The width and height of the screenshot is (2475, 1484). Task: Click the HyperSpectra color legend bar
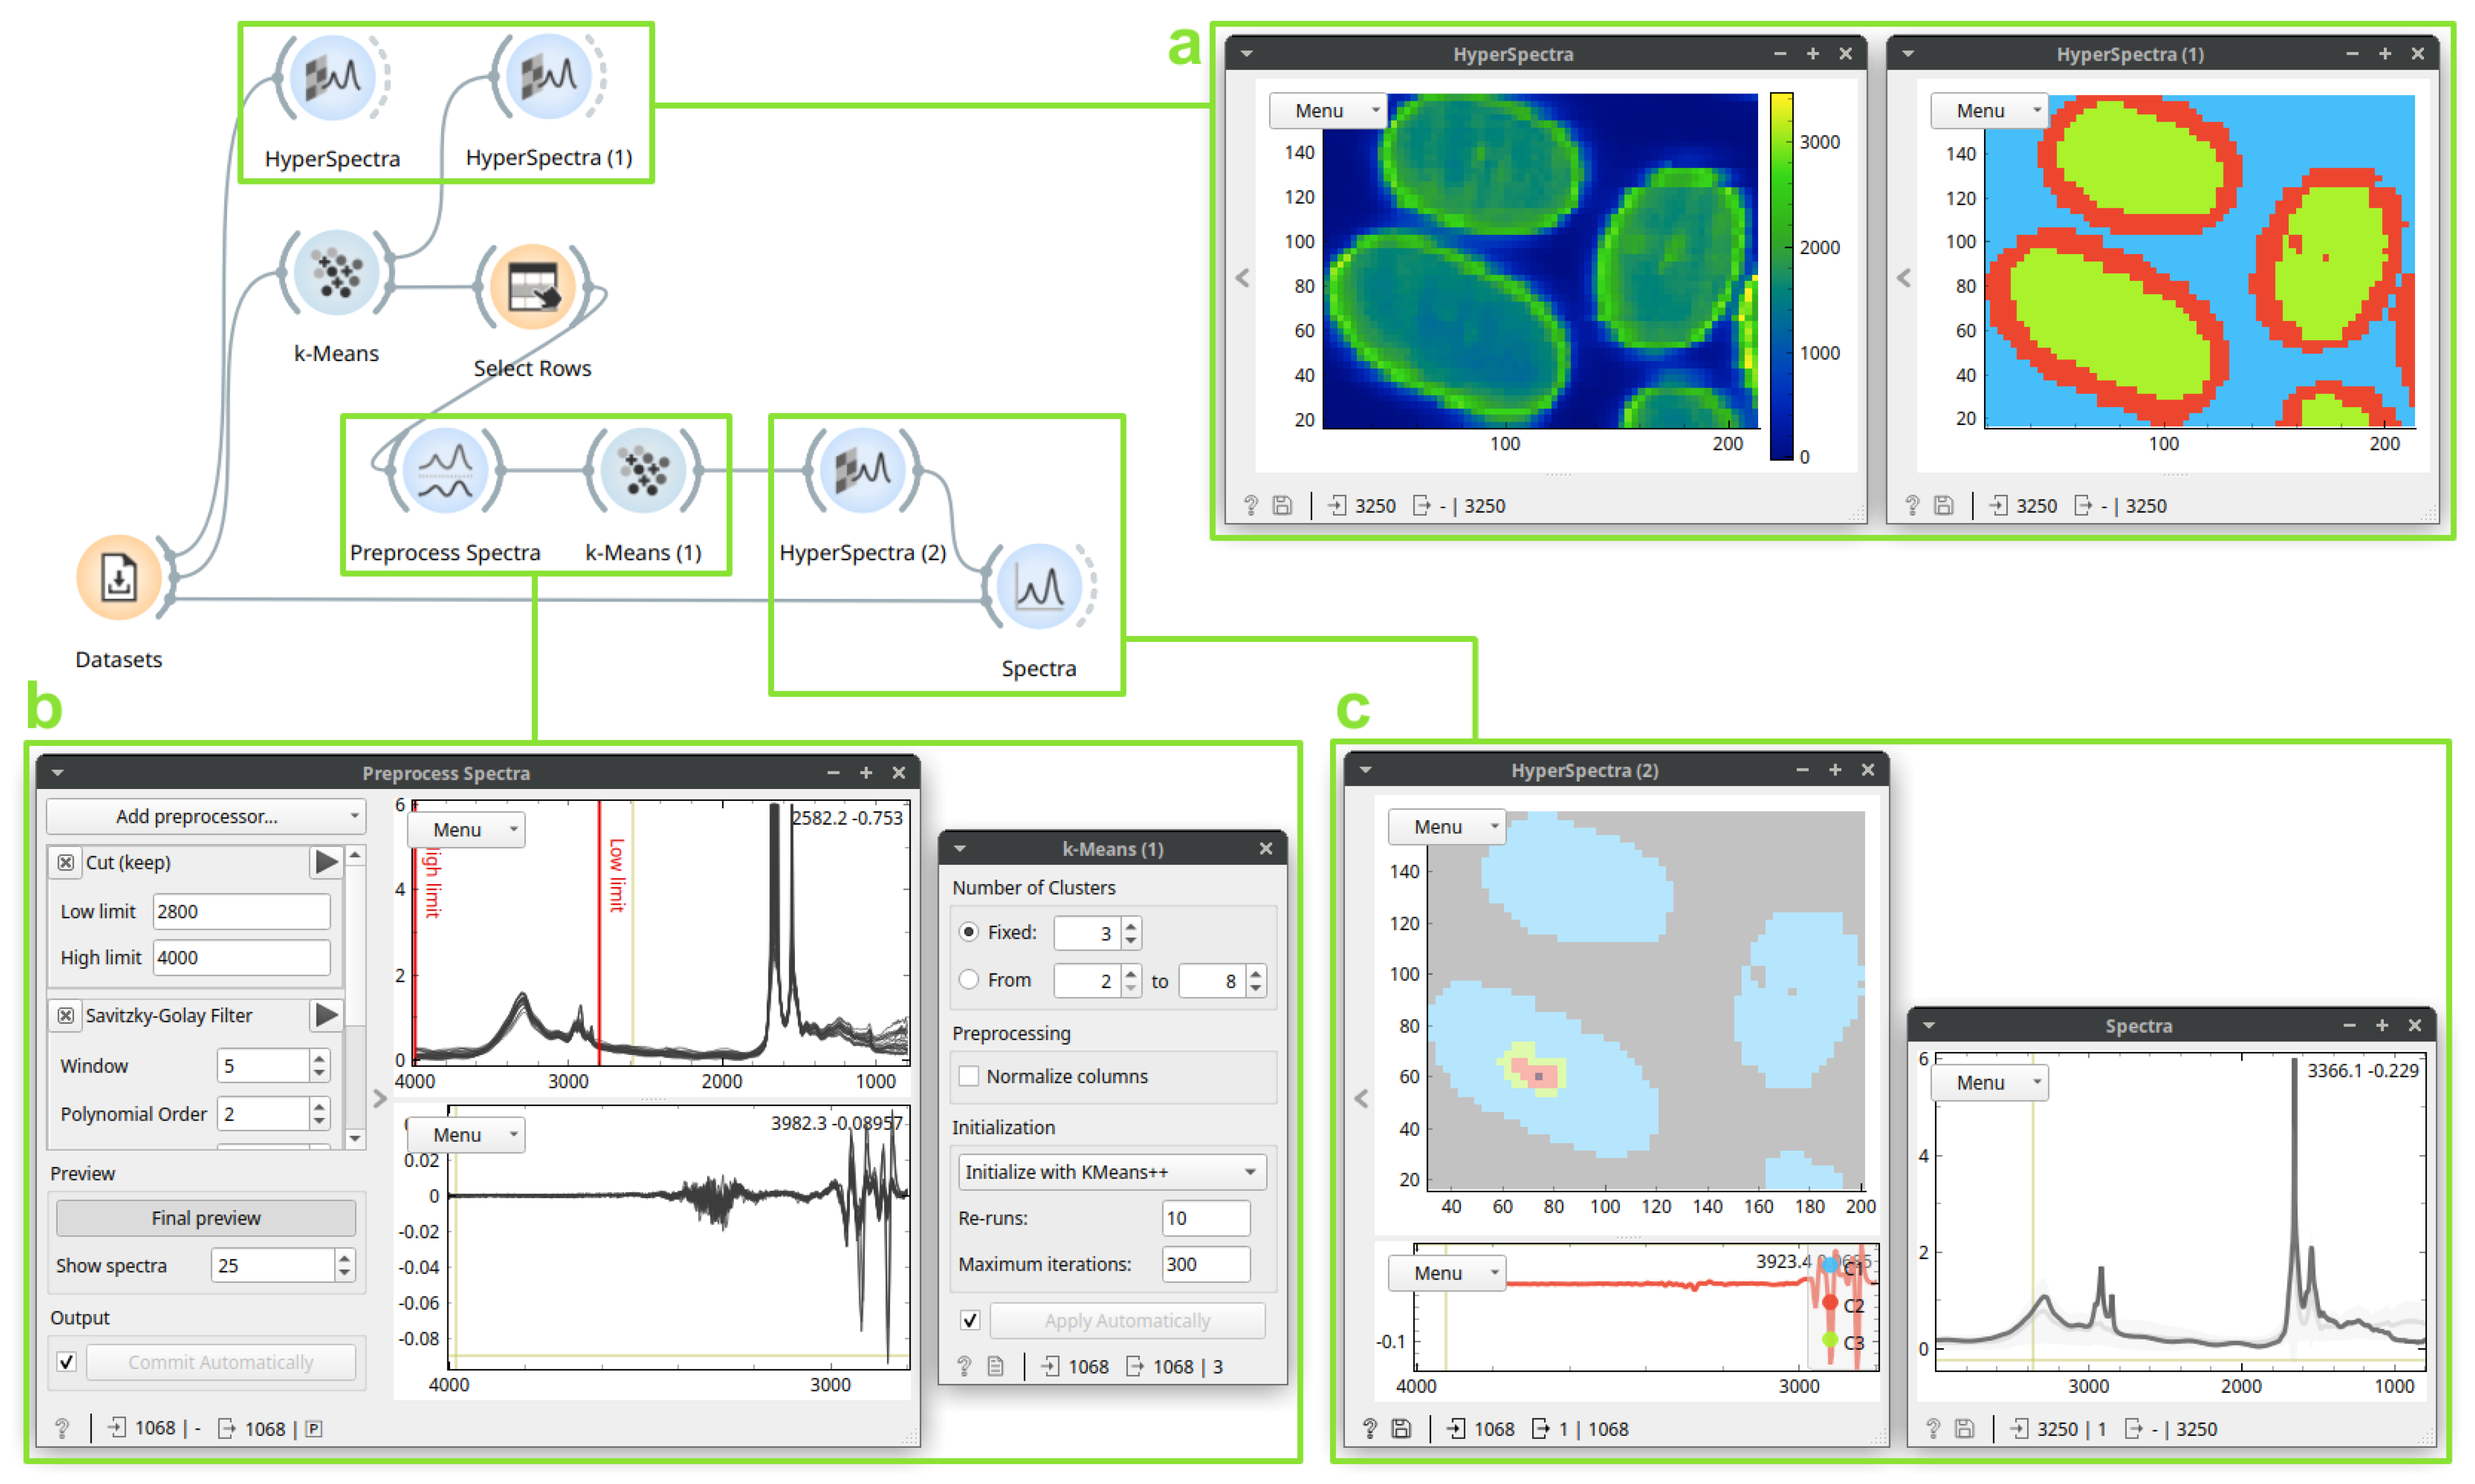tap(1781, 276)
